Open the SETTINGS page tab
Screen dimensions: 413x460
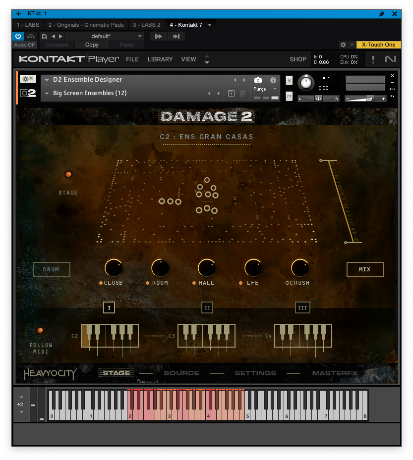coord(255,373)
